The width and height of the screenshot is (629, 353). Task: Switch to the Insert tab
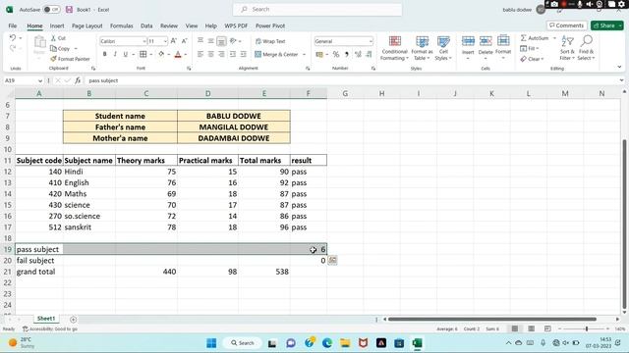click(57, 25)
